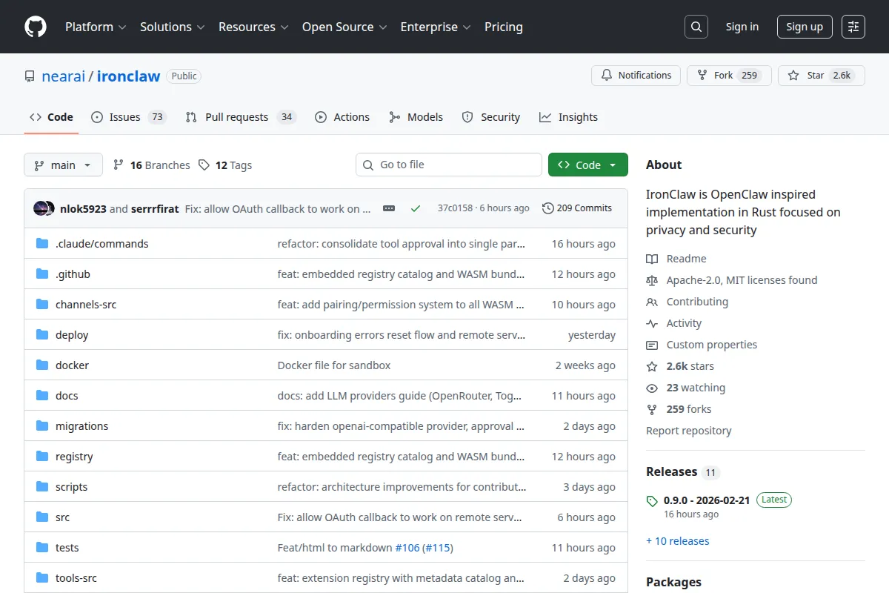Toggle watching via the 23 watching entry
Viewport: 889px width, 593px height.
[x=686, y=387]
